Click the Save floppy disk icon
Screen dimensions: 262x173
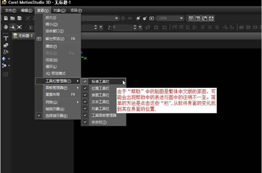[x=20, y=18]
